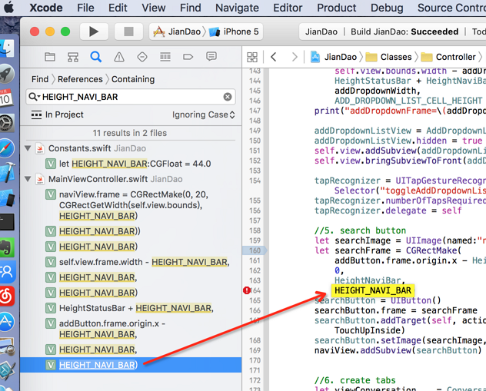Open the Test navigator diamond icon

pos(142,57)
